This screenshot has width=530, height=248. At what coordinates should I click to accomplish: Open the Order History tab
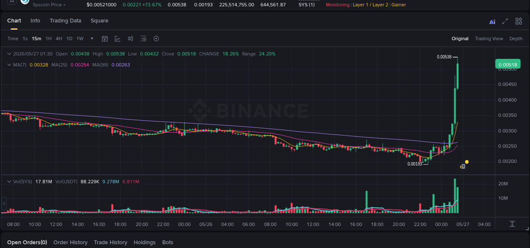coord(70,242)
